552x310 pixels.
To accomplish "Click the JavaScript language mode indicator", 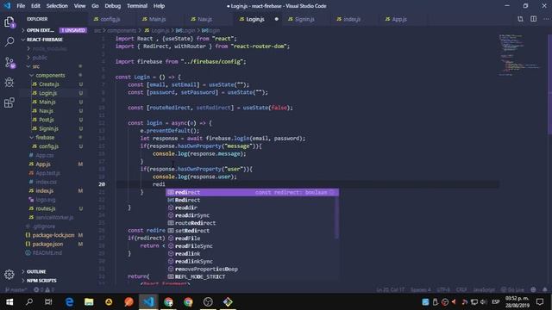I will tap(483, 290).
